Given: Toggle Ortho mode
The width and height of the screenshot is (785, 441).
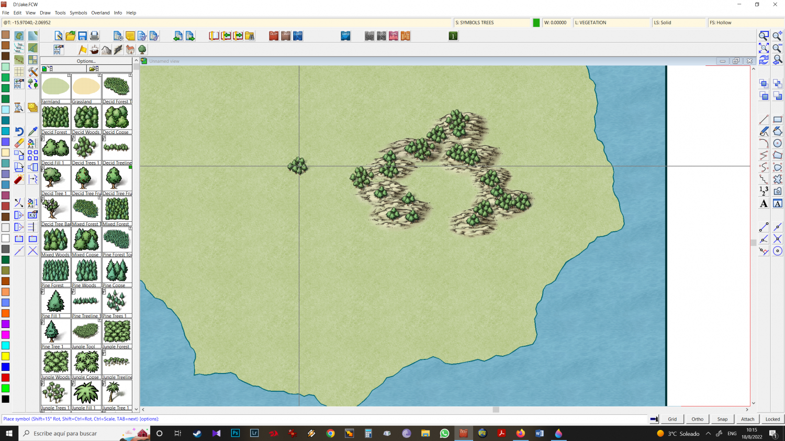Looking at the screenshot, I should (698, 419).
